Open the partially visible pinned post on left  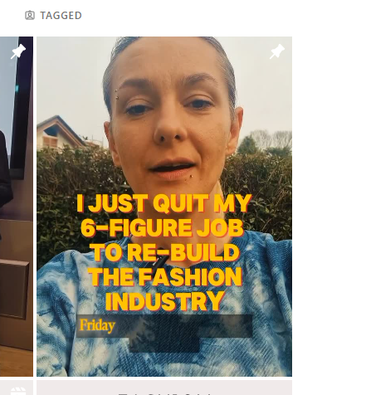click(x=17, y=207)
